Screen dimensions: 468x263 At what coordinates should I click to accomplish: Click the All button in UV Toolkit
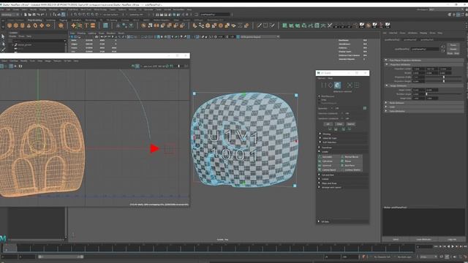[328, 124]
